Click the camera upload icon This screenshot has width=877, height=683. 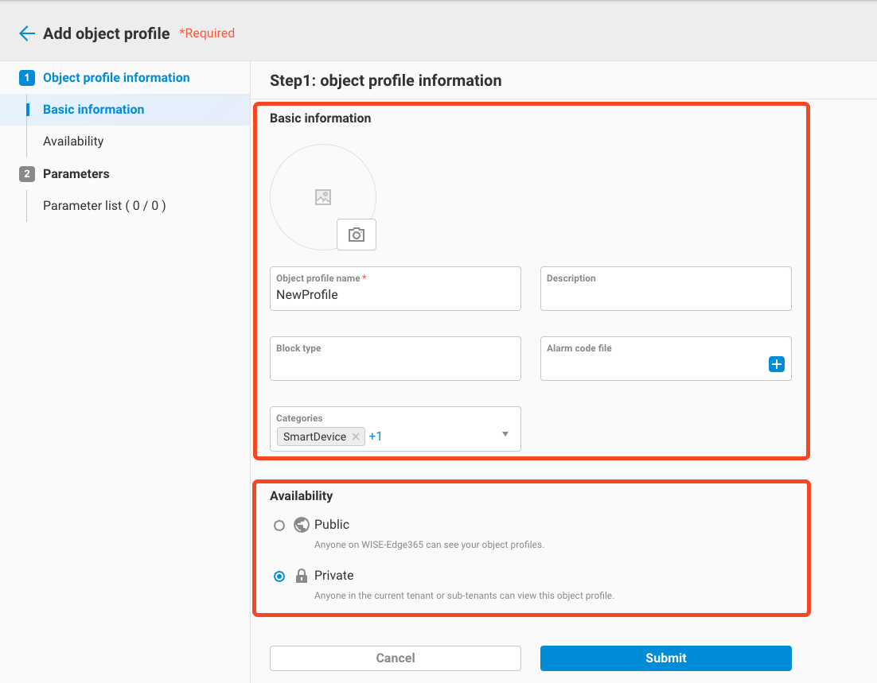tap(357, 235)
